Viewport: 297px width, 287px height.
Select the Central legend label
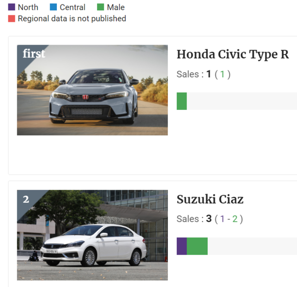(73, 7)
